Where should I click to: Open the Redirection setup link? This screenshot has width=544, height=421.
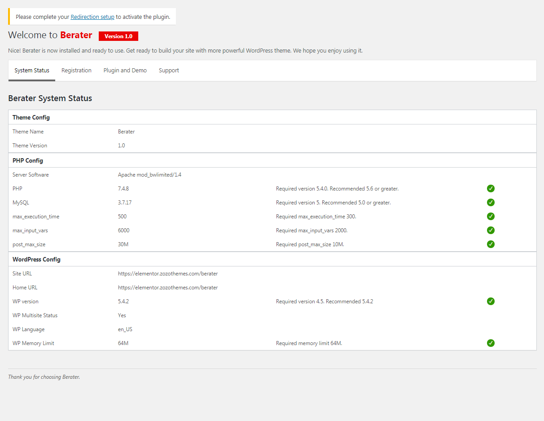pos(92,17)
